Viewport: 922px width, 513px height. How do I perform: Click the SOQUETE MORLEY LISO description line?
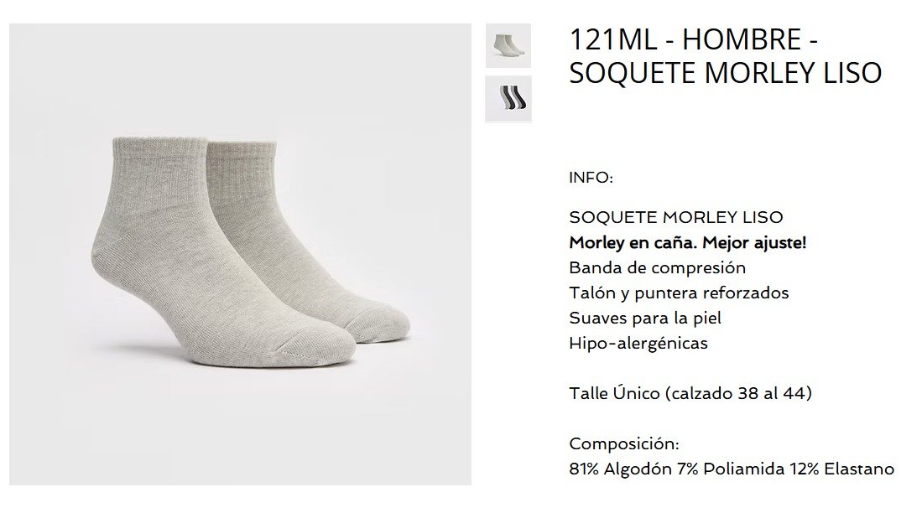point(676,217)
